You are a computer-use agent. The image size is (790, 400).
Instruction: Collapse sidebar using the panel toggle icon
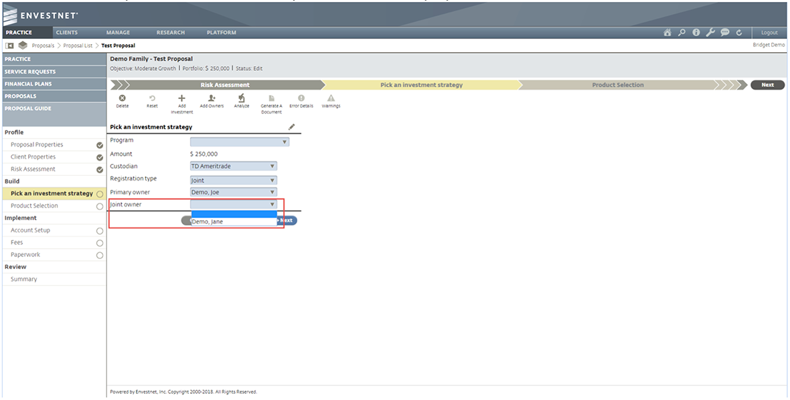coord(9,45)
